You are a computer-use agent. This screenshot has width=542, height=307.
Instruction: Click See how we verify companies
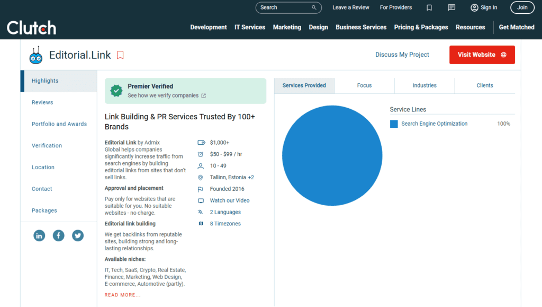click(163, 95)
